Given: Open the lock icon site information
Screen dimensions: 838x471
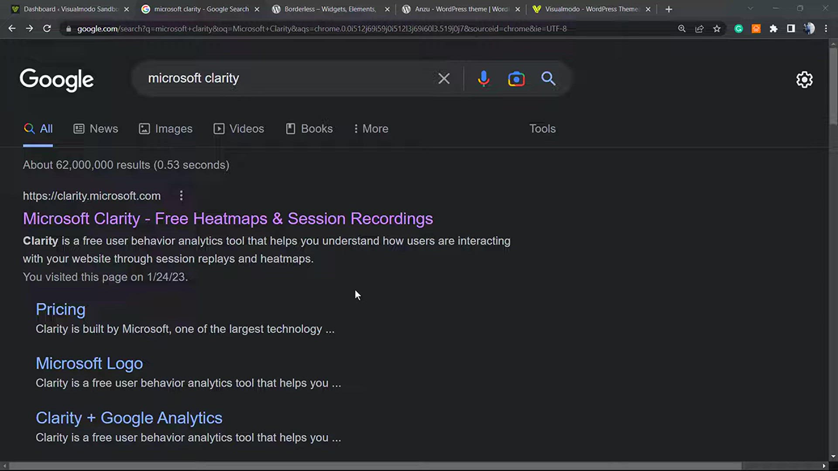Looking at the screenshot, I should point(69,29).
